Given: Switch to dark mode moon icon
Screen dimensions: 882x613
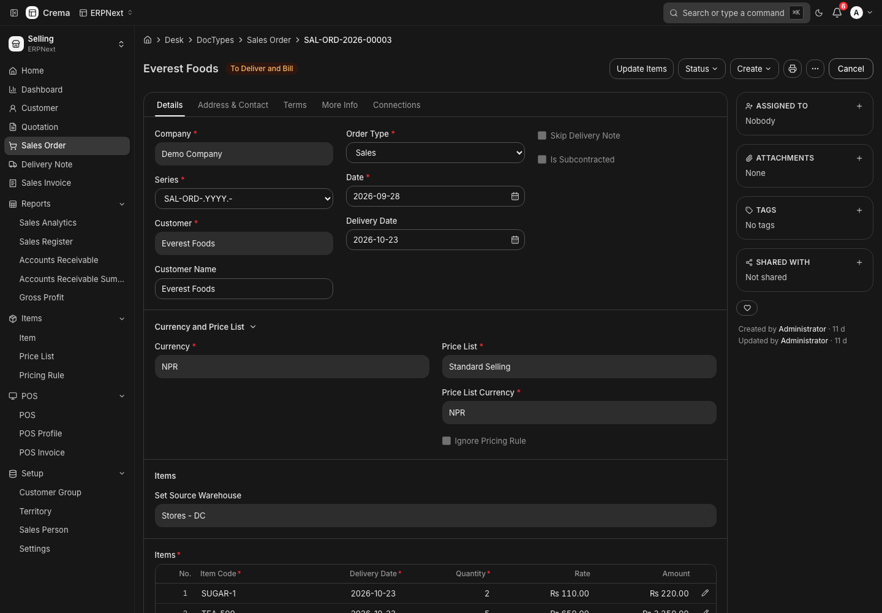Looking at the screenshot, I should tap(819, 13).
